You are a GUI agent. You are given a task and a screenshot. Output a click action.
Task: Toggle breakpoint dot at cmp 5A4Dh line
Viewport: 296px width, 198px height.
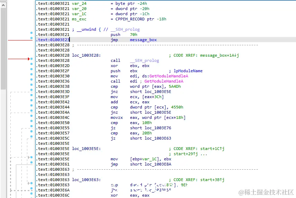(31, 85)
